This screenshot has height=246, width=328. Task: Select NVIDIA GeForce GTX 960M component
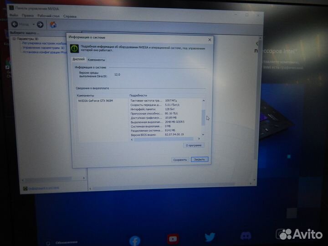point(95,101)
